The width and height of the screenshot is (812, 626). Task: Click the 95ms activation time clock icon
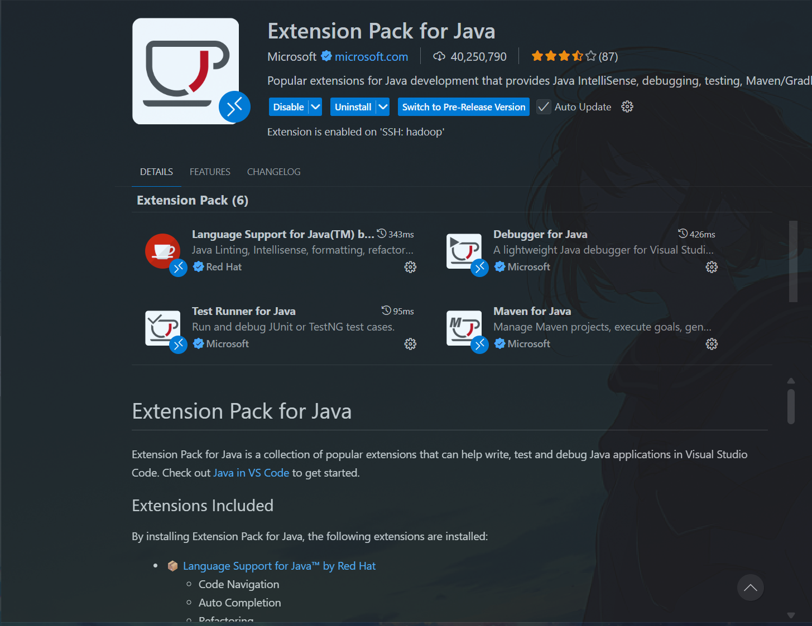tap(386, 310)
